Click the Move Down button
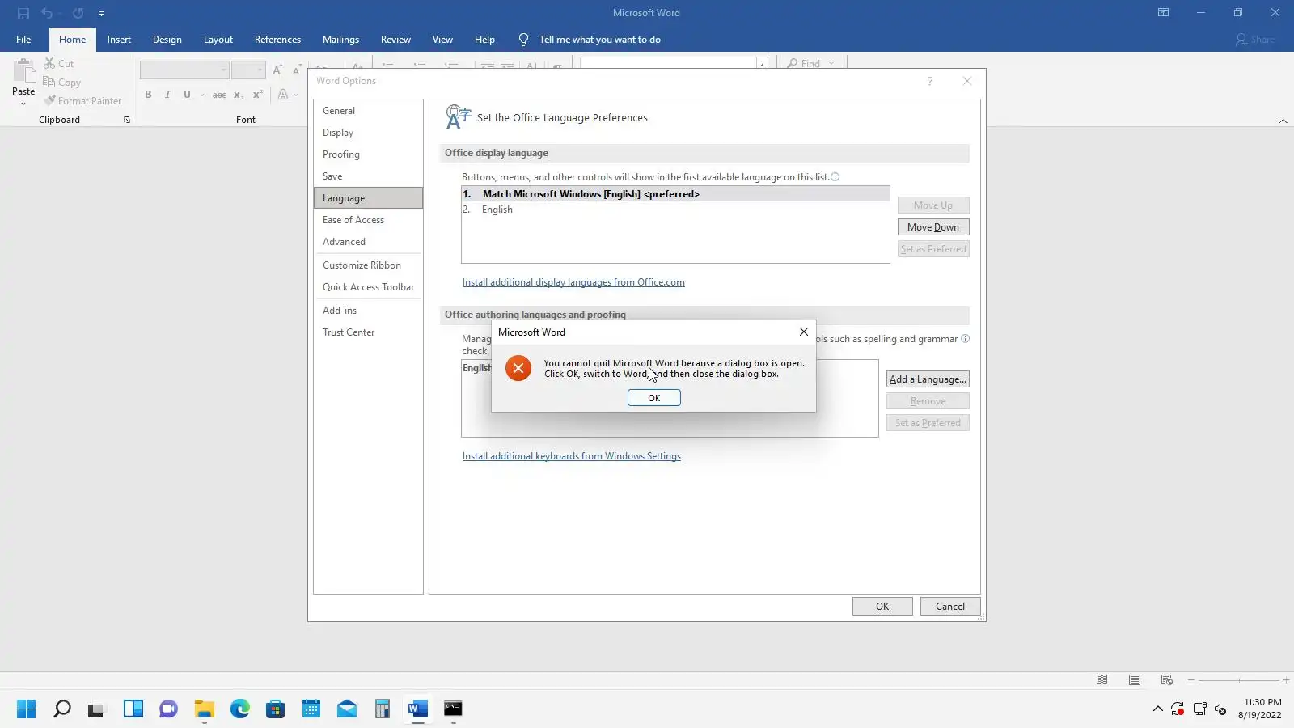The width and height of the screenshot is (1294, 728). coord(933,227)
